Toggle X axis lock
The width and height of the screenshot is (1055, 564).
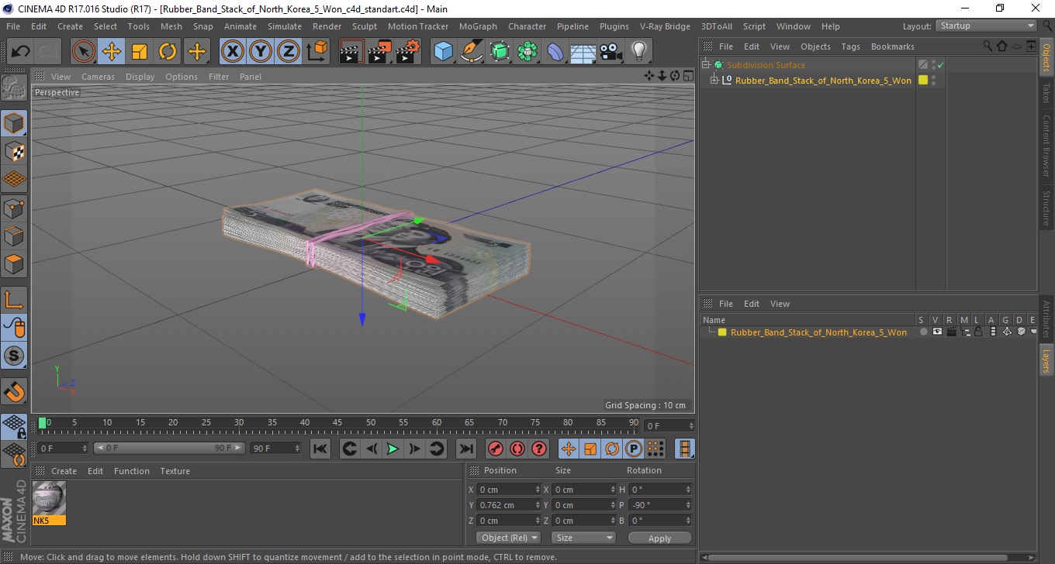[x=232, y=52]
